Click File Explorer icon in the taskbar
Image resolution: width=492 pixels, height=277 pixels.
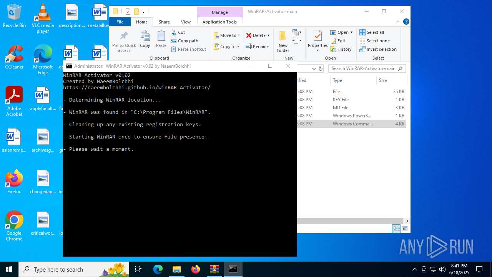pos(176,269)
